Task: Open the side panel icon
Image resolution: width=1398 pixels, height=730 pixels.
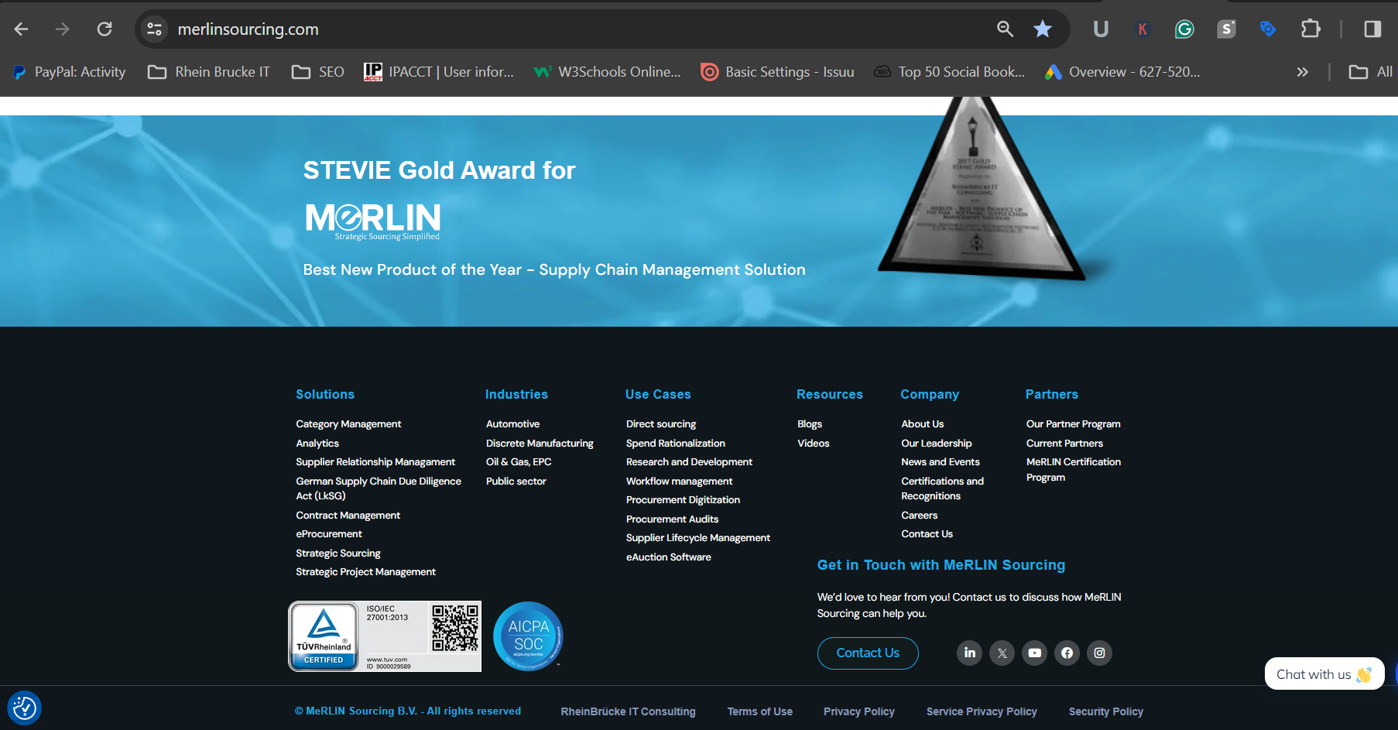Action: tap(1372, 29)
